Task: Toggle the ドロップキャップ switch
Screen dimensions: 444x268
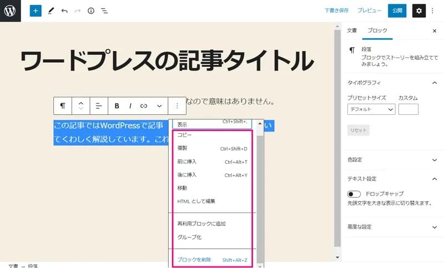Action: [354, 194]
